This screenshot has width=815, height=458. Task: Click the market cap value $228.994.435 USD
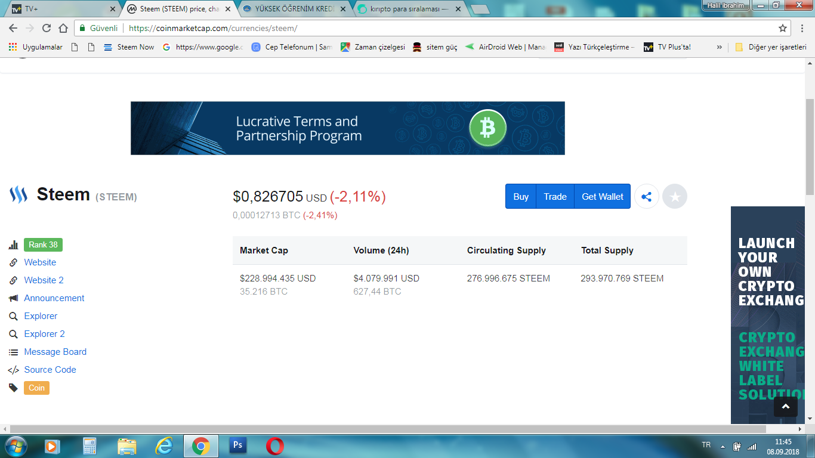pyautogui.click(x=278, y=278)
